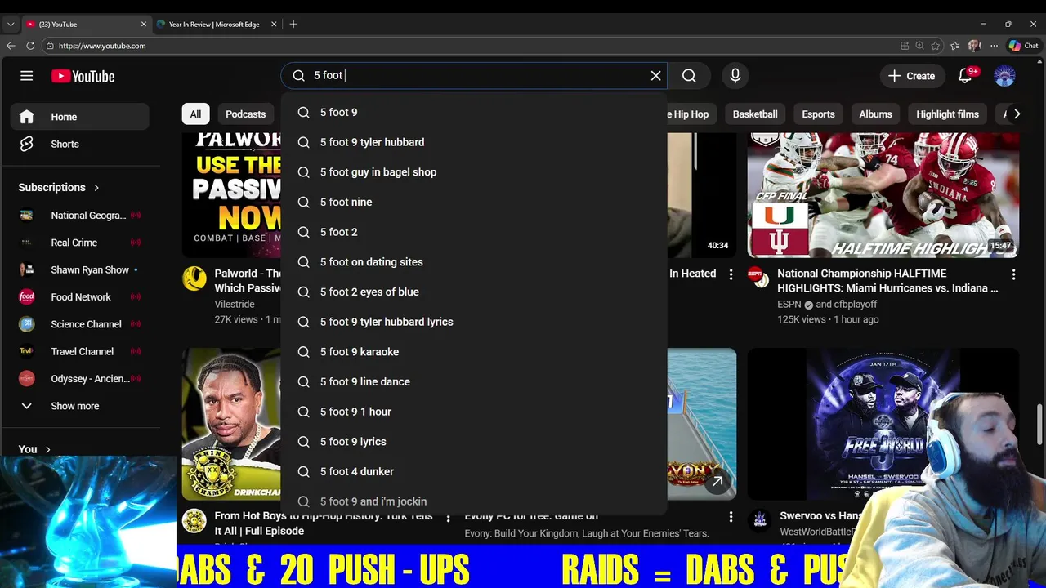Expand the You section
The height and width of the screenshot is (588, 1046).
(x=35, y=449)
